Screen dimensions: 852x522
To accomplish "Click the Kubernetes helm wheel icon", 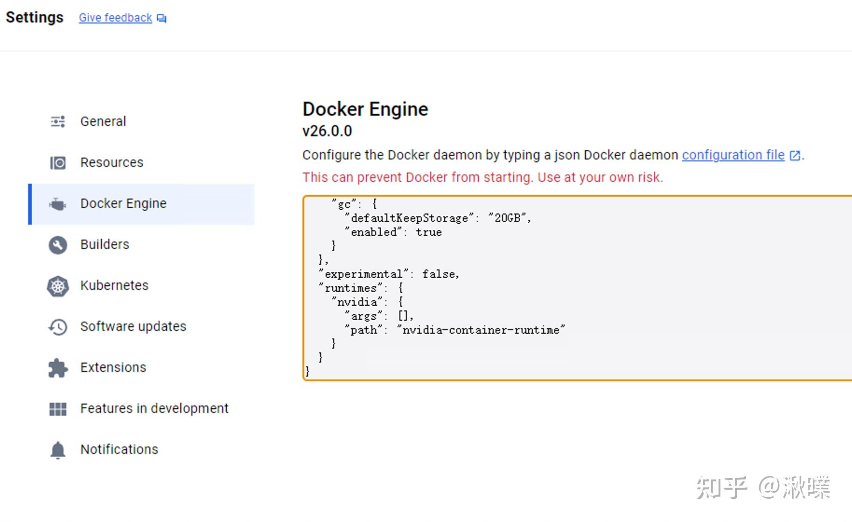I will [x=58, y=286].
